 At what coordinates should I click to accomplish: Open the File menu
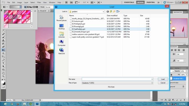coord(9,2)
